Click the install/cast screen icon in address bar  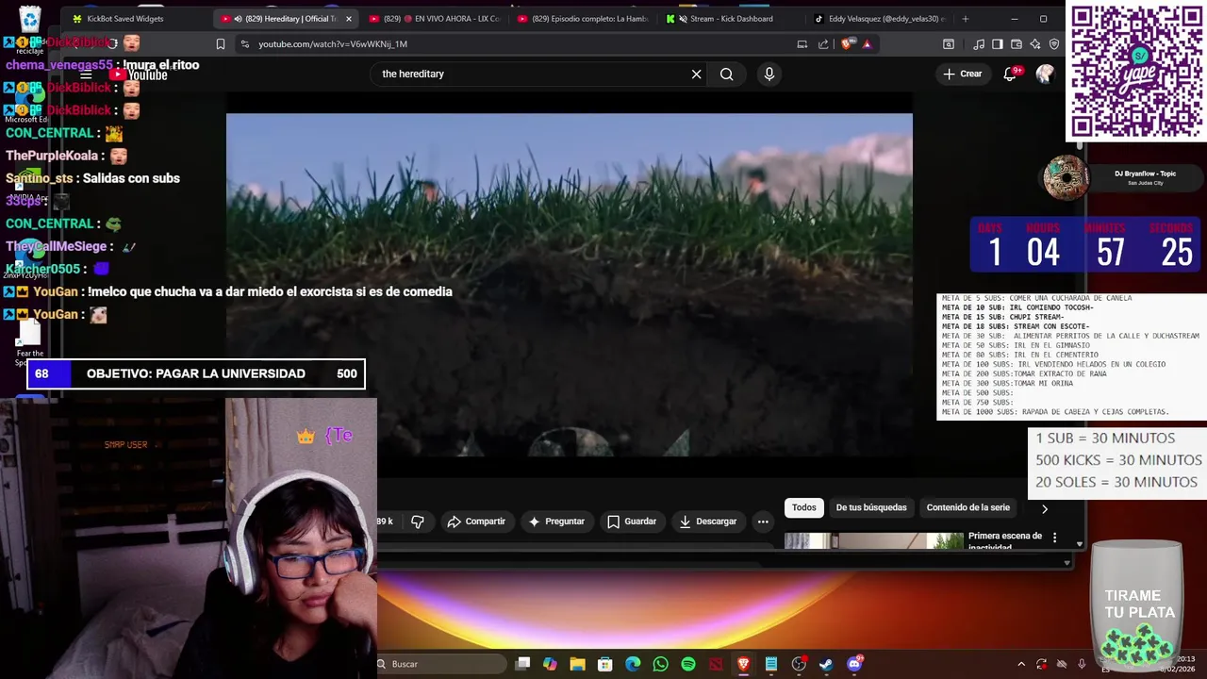pyautogui.click(x=802, y=43)
